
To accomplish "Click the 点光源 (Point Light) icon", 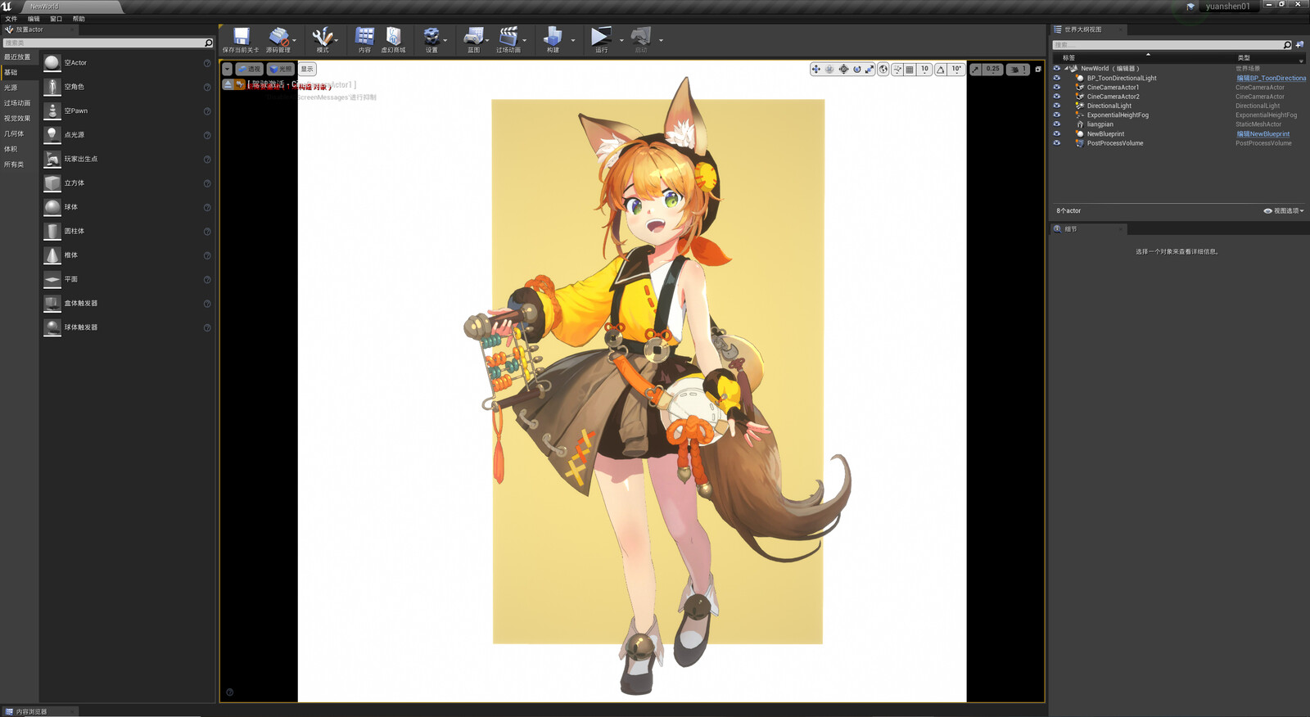I will (52, 135).
